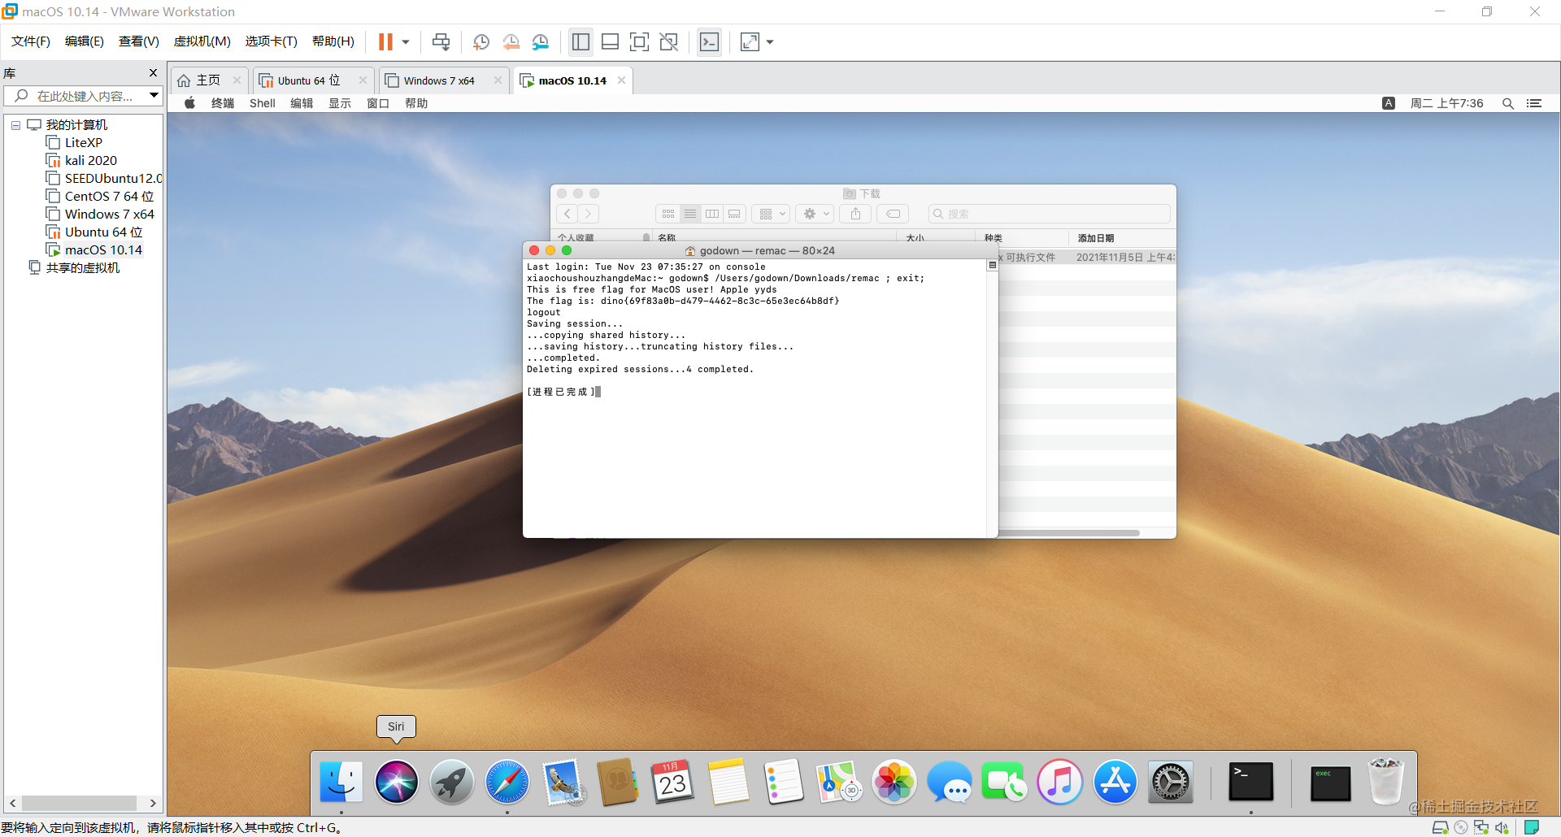Switch Finder to list view
Image resolution: width=1561 pixels, height=837 pixels.
click(x=690, y=214)
